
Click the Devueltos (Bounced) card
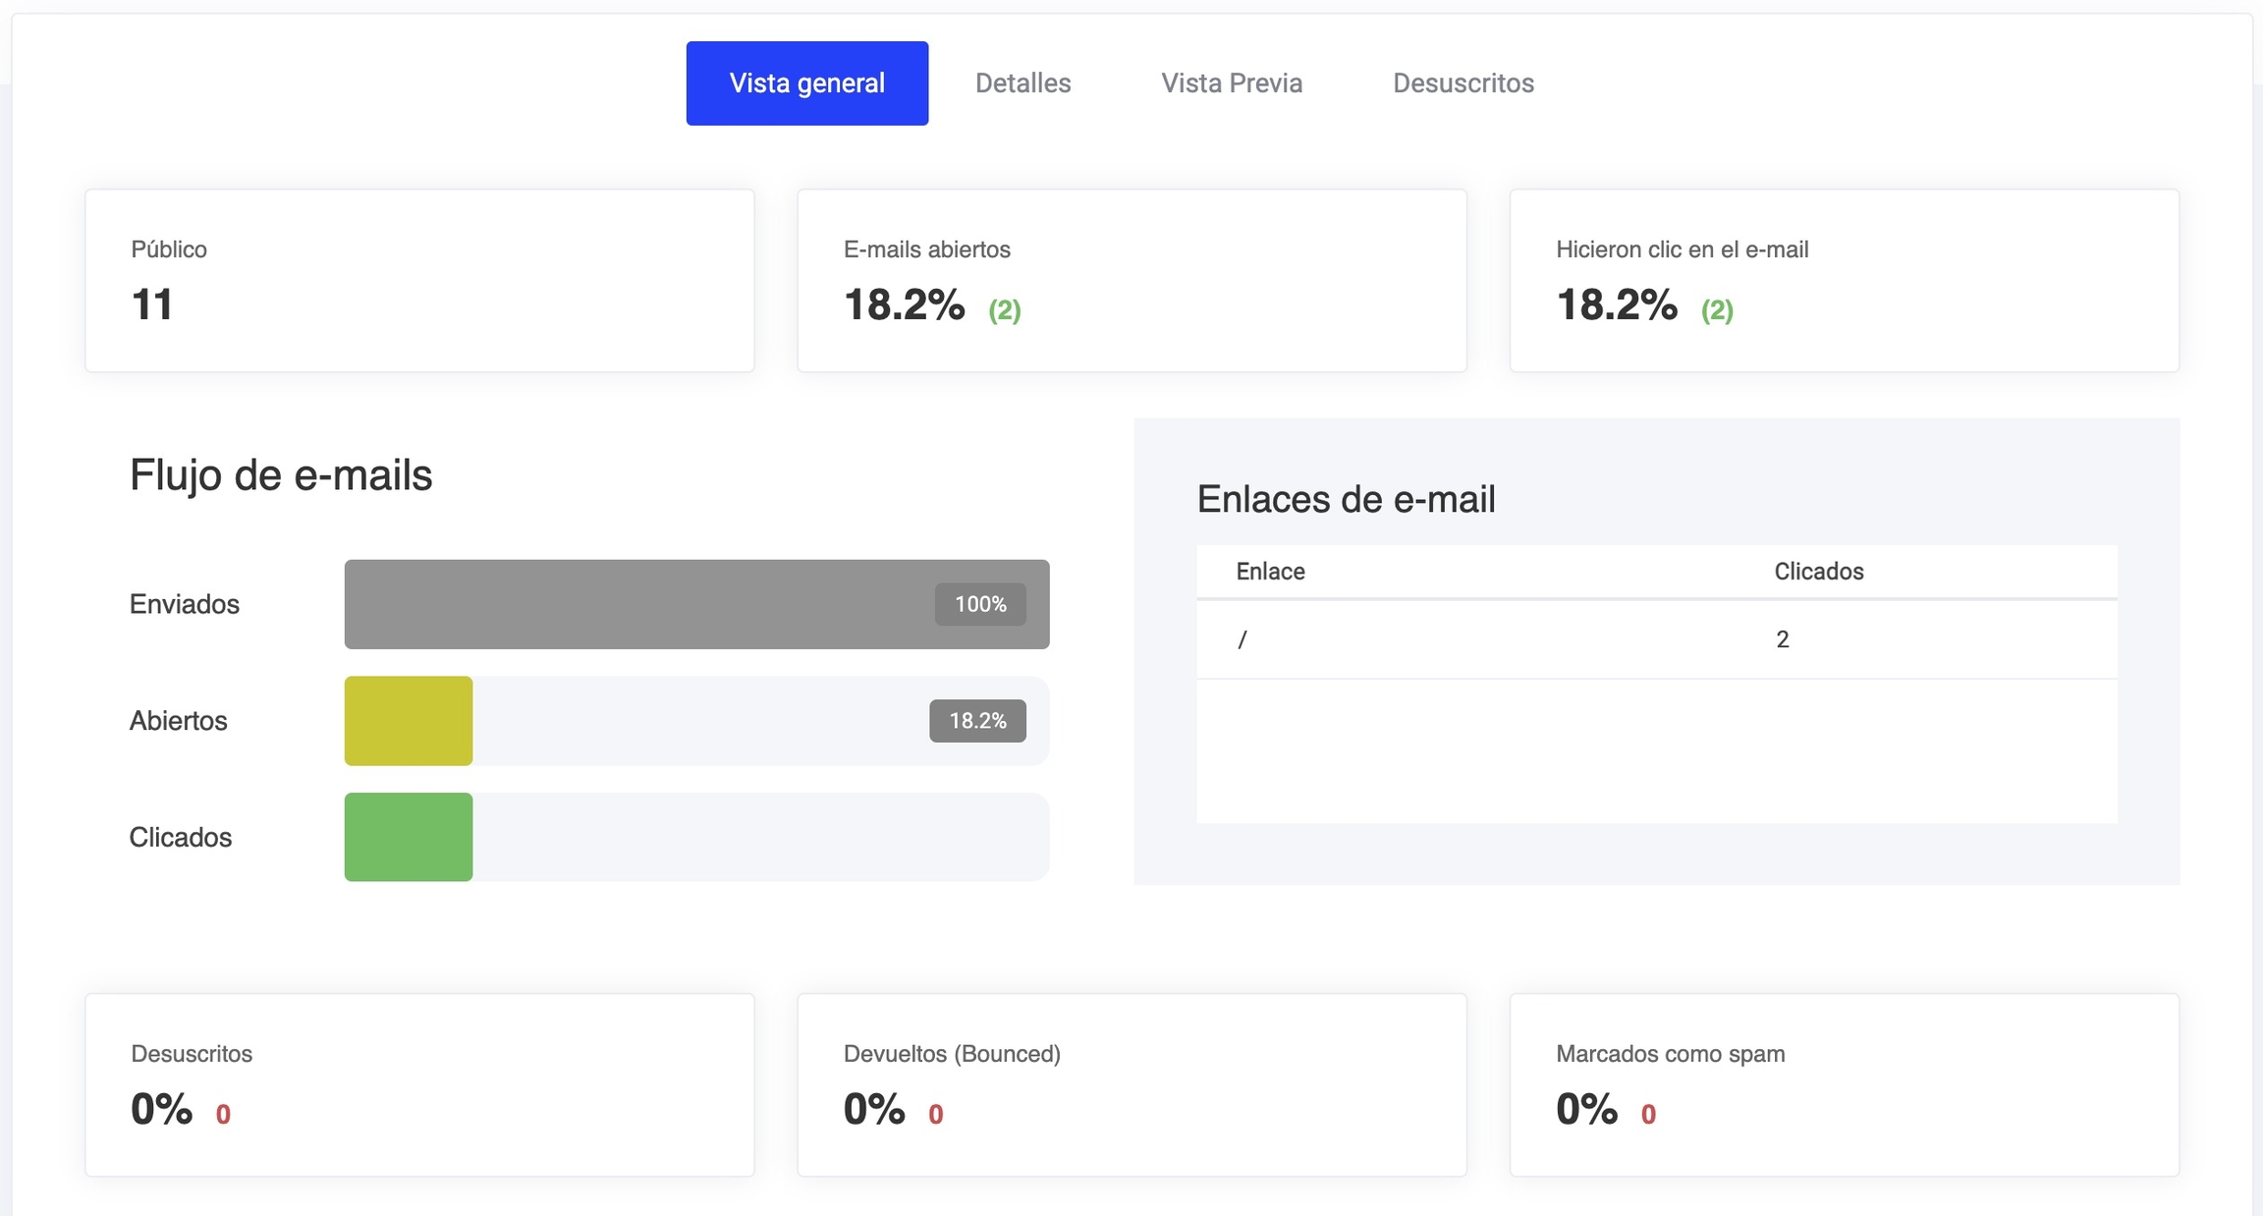[x=1131, y=1084]
